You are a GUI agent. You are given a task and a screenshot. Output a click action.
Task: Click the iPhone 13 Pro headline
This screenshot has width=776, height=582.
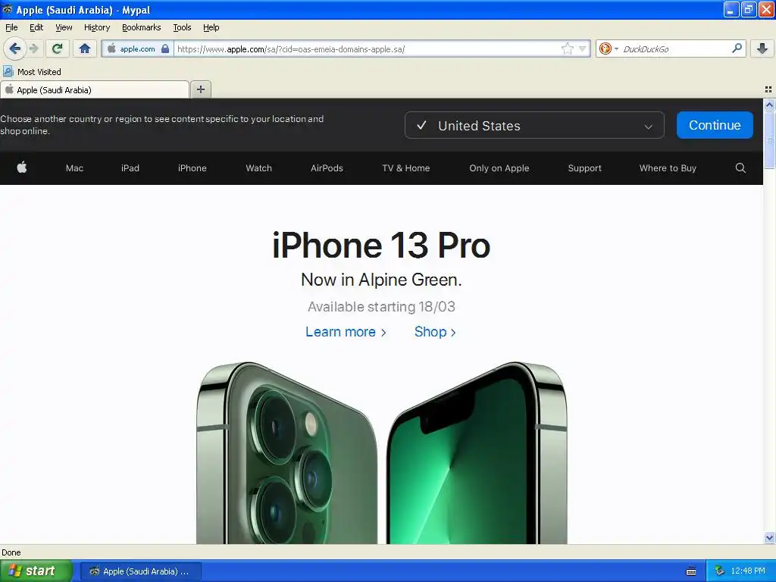[381, 245]
